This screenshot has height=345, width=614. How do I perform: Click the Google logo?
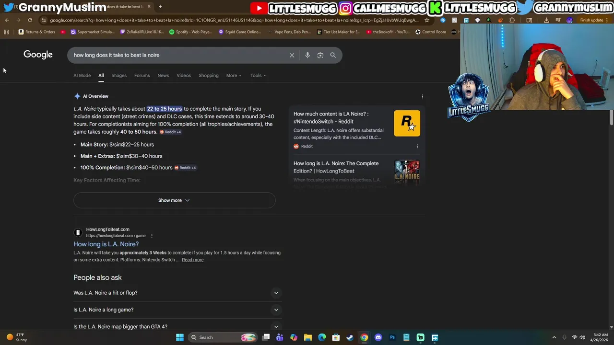tap(38, 55)
